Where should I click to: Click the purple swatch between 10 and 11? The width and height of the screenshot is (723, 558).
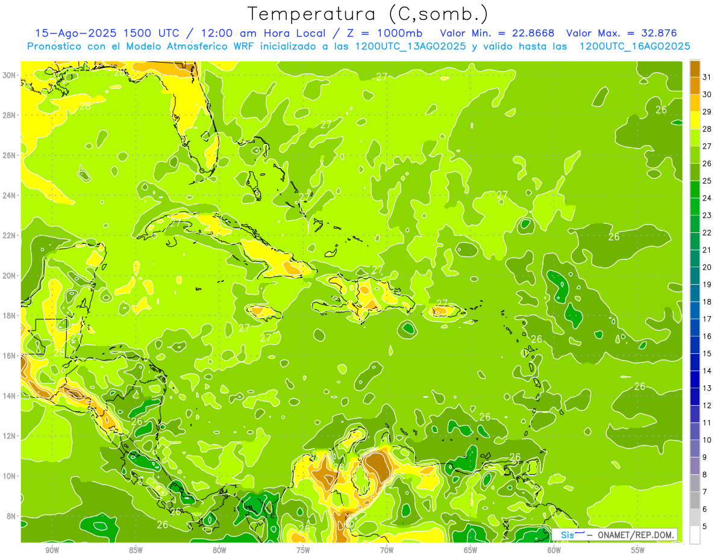click(695, 431)
